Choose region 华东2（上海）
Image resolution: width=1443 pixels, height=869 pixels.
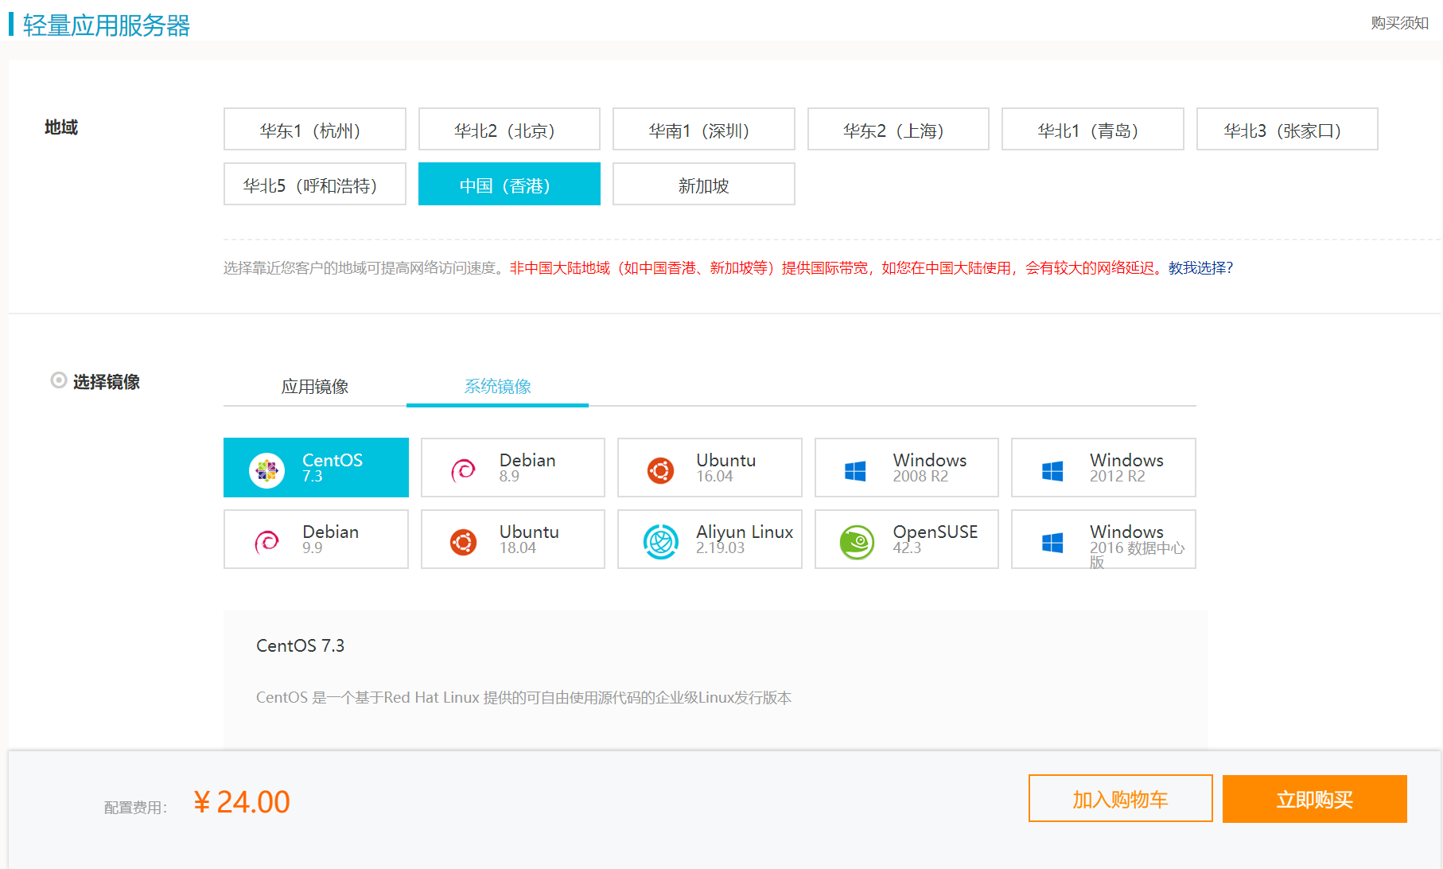coord(898,129)
